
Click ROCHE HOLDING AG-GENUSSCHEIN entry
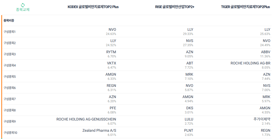[x=86, y=119]
